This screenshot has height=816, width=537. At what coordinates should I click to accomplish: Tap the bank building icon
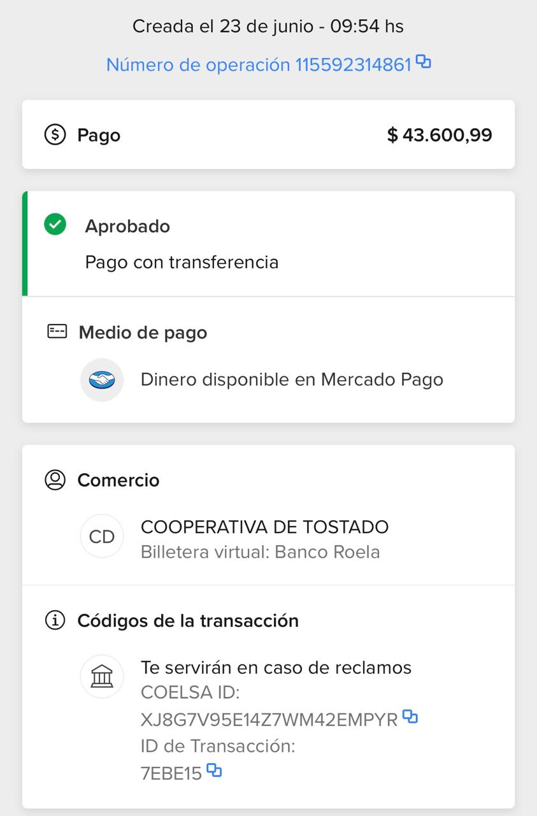click(101, 676)
